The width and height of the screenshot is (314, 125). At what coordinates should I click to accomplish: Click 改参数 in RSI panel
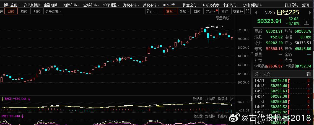pos(198,116)
